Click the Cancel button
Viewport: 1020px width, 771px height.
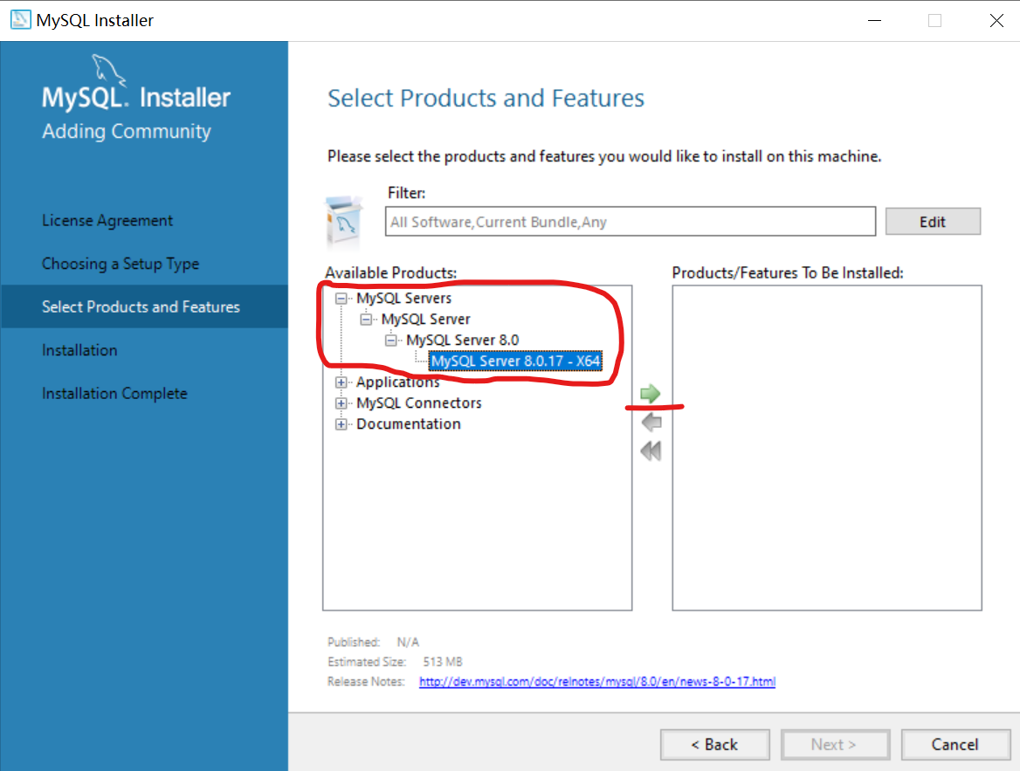pyautogui.click(x=955, y=744)
